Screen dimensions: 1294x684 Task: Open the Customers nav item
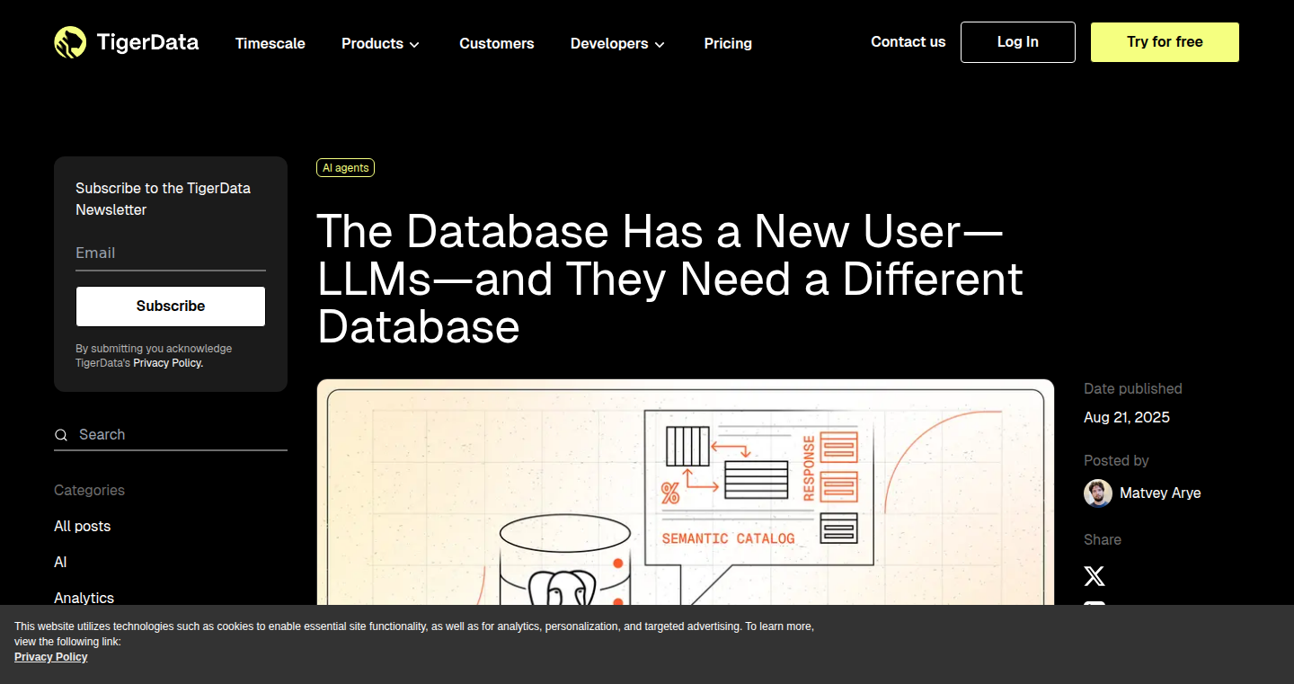pos(497,43)
